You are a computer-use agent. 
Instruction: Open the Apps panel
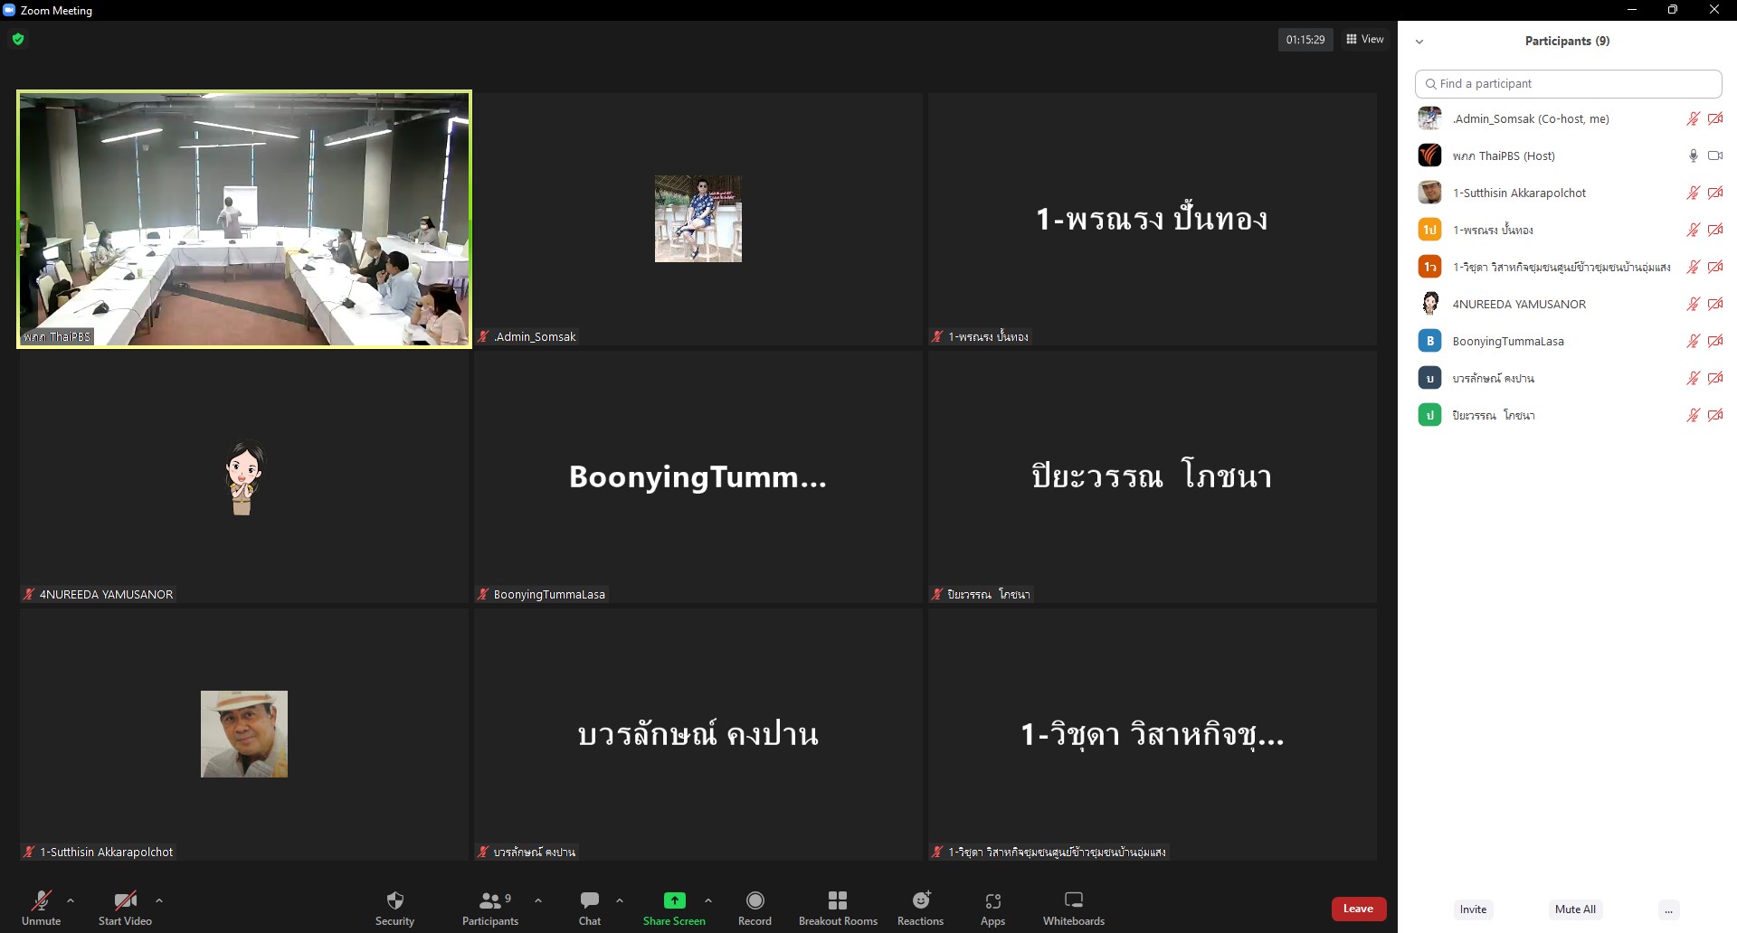[992, 908]
